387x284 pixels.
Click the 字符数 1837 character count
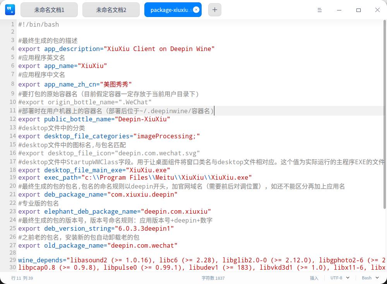(213, 278)
